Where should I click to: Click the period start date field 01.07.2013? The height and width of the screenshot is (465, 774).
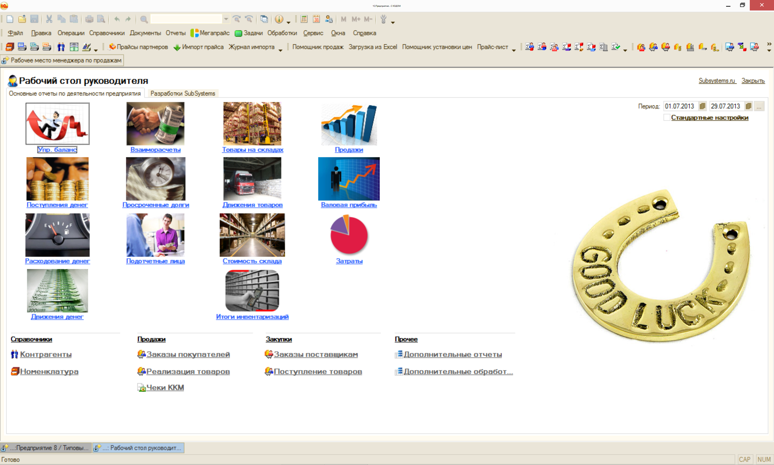tap(681, 106)
